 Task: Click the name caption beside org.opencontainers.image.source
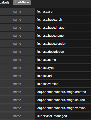pos(17,100)
